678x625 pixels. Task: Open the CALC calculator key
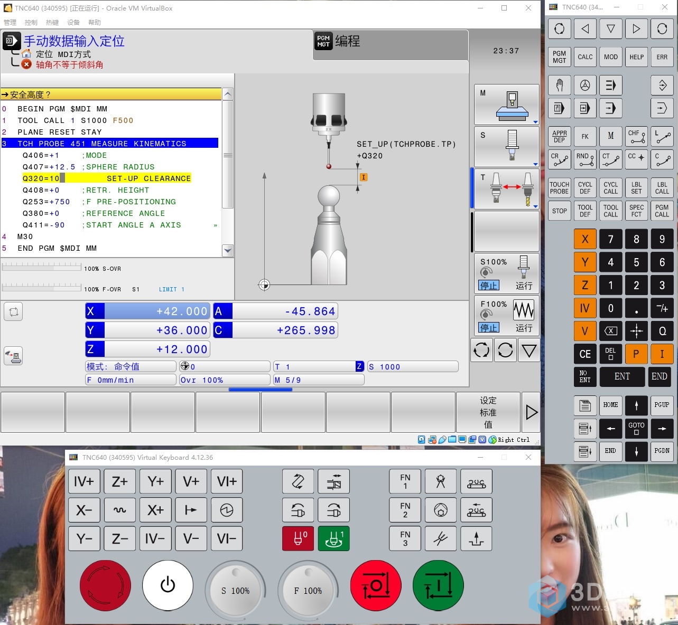click(585, 57)
